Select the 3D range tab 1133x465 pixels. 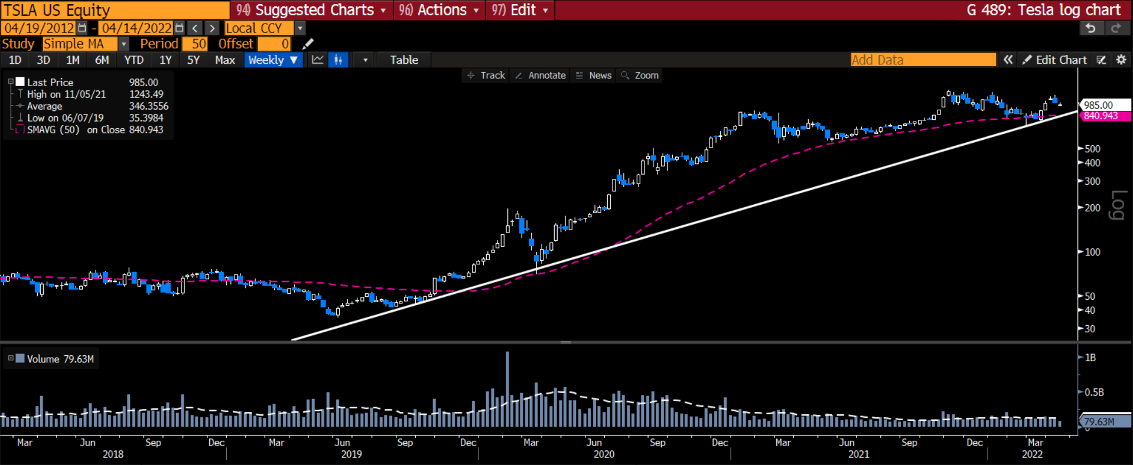coord(43,60)
